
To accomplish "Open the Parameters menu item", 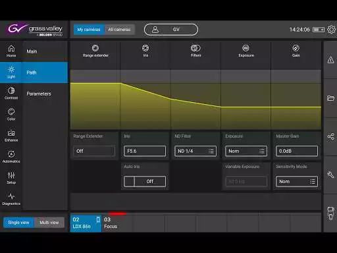I will tap(45, 94).
